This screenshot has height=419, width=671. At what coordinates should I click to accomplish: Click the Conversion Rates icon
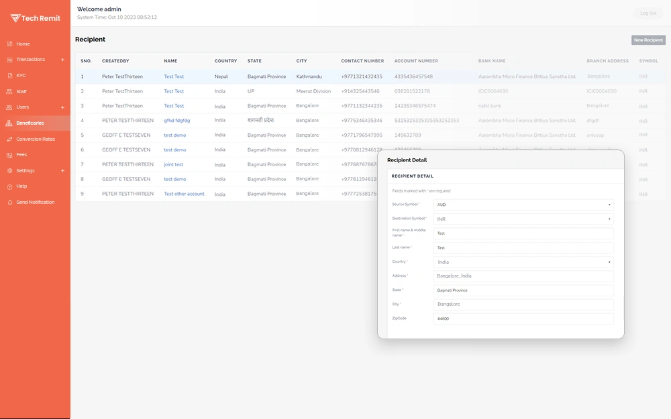(x=9, y=139)
